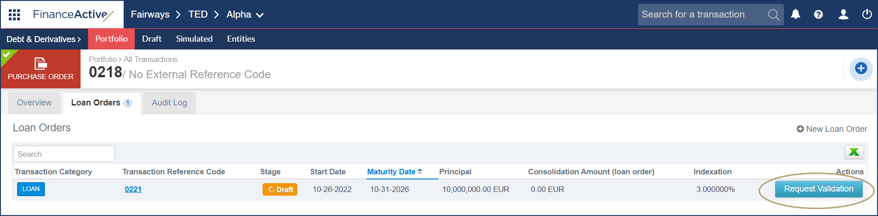
Task: Click the Loan Orders search field
Action: pos(64,154)
